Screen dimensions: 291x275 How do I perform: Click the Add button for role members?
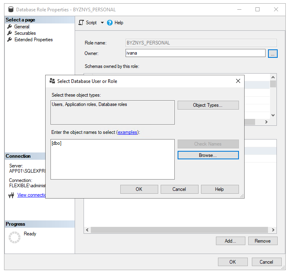click(230, 241)
